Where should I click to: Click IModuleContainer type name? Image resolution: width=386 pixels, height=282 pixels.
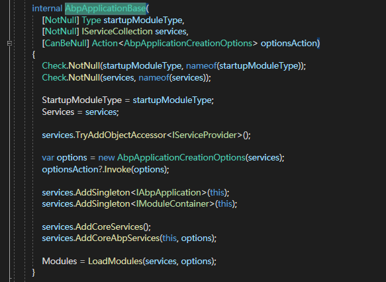click(x=173, y=204)
